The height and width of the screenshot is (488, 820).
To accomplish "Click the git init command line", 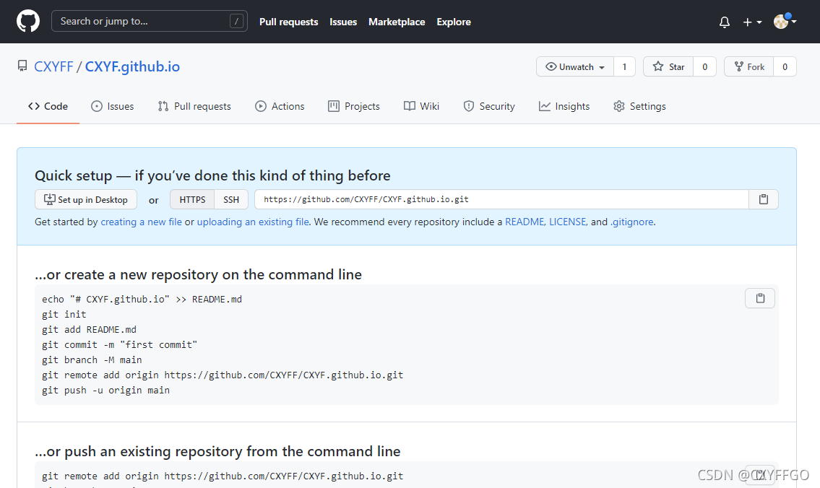I will [64, 315].
